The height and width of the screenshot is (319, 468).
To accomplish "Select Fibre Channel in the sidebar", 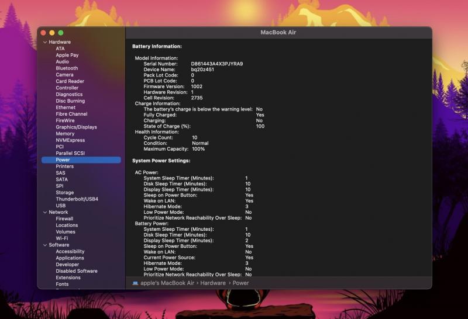I will tap(71, 114).
